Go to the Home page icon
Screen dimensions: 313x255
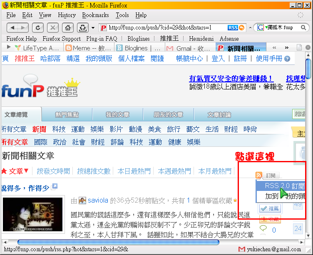click(x=68, y=27)
